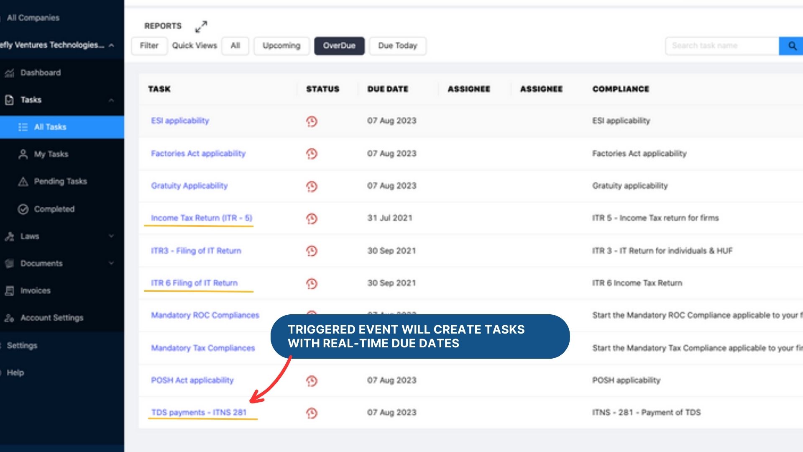Screen dimensions: 803x452
Task: Select All Companies in the sidebar
Action: point(33,18)
